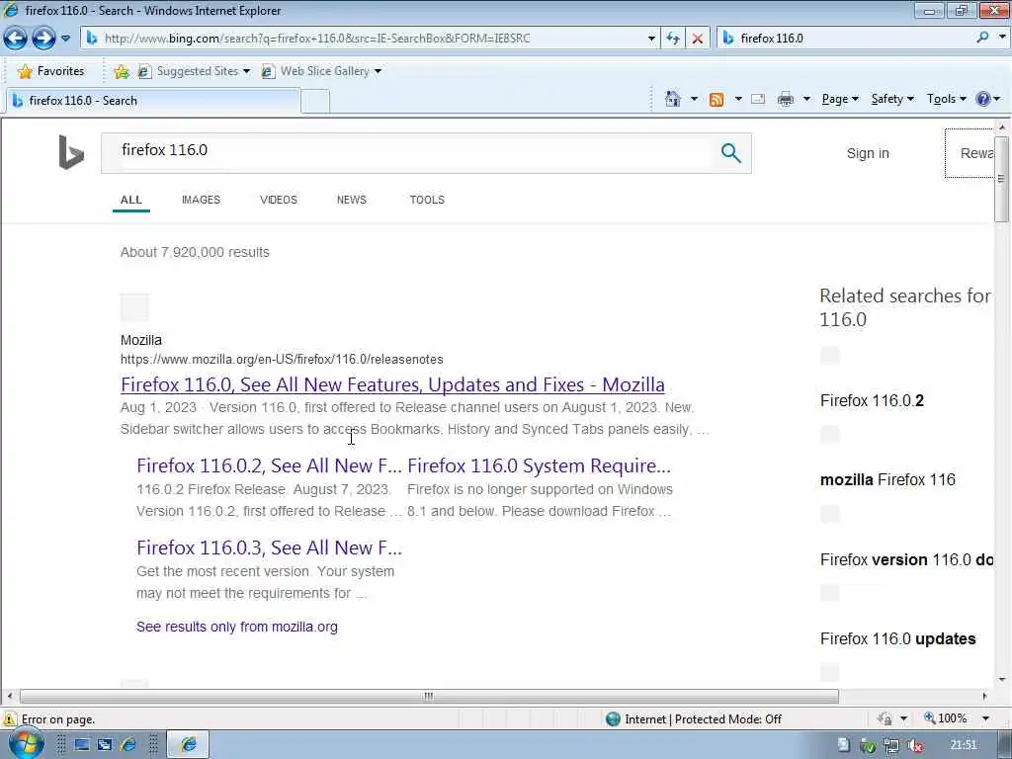Screen dimensions: 1012x759
Task: Open the Windows Start orb
Action: (x=26, y=744)
